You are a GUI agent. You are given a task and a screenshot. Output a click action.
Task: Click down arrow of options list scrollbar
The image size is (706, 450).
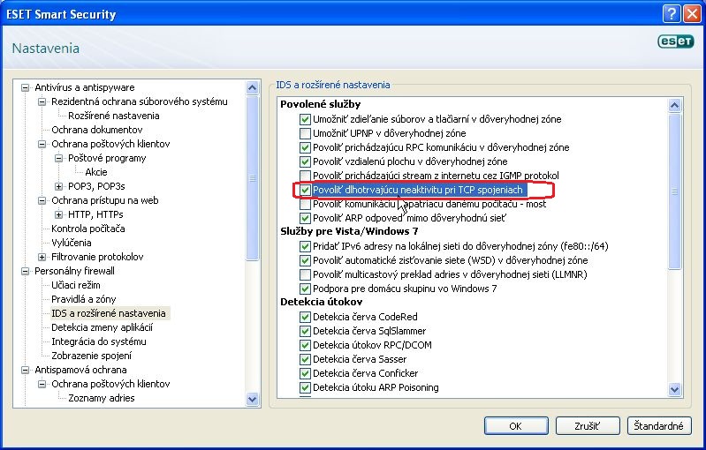click(x=674, y=389)
